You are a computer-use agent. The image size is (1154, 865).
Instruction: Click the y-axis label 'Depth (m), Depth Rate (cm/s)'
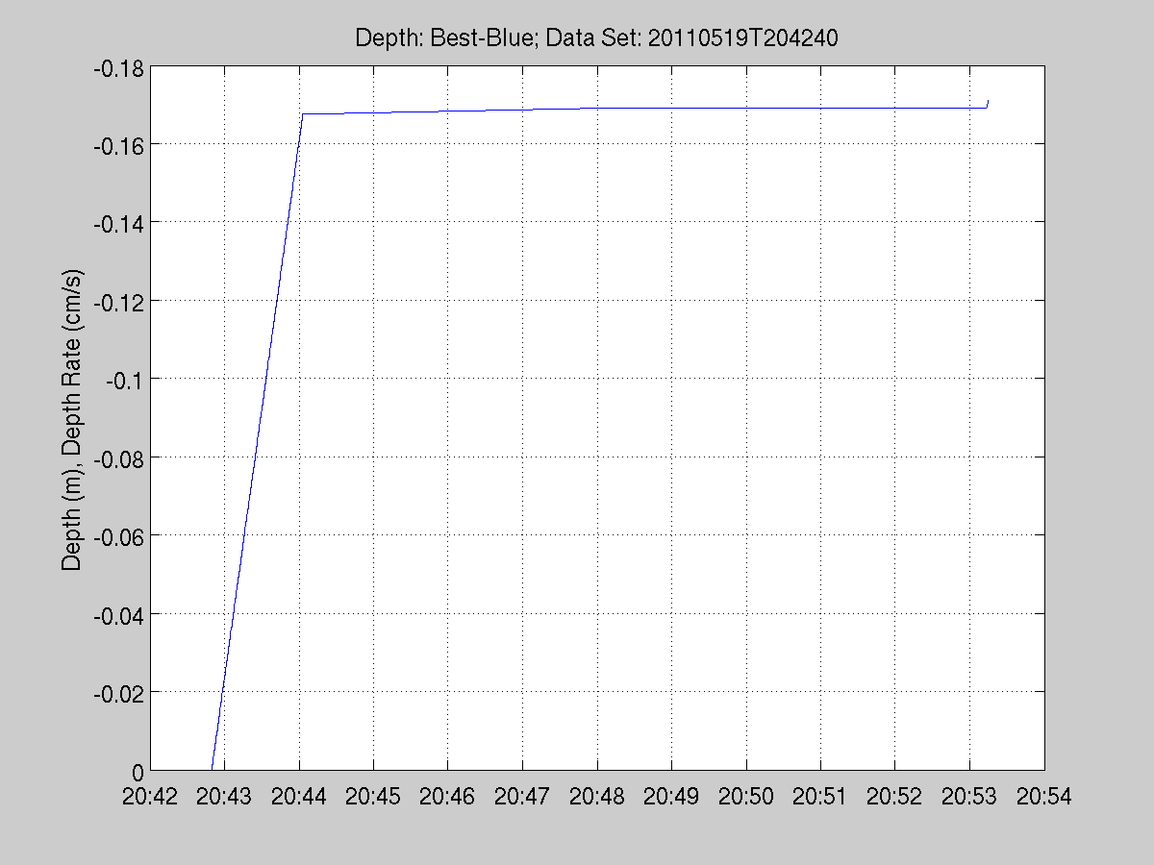(72, 419)
